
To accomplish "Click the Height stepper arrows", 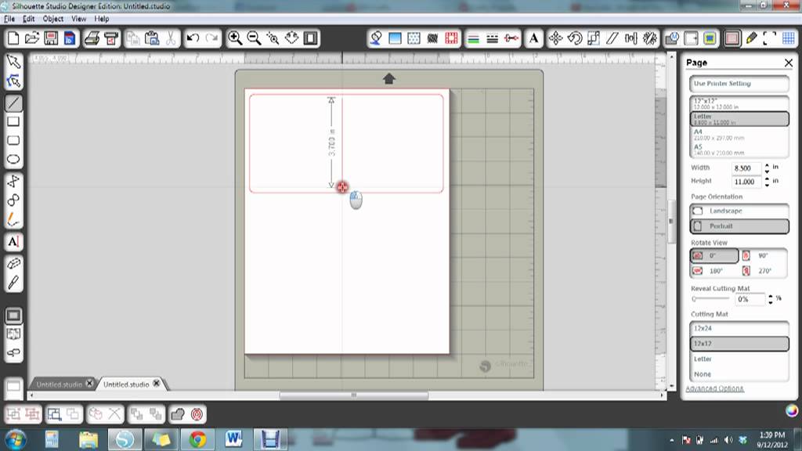I will pos(767,182).
